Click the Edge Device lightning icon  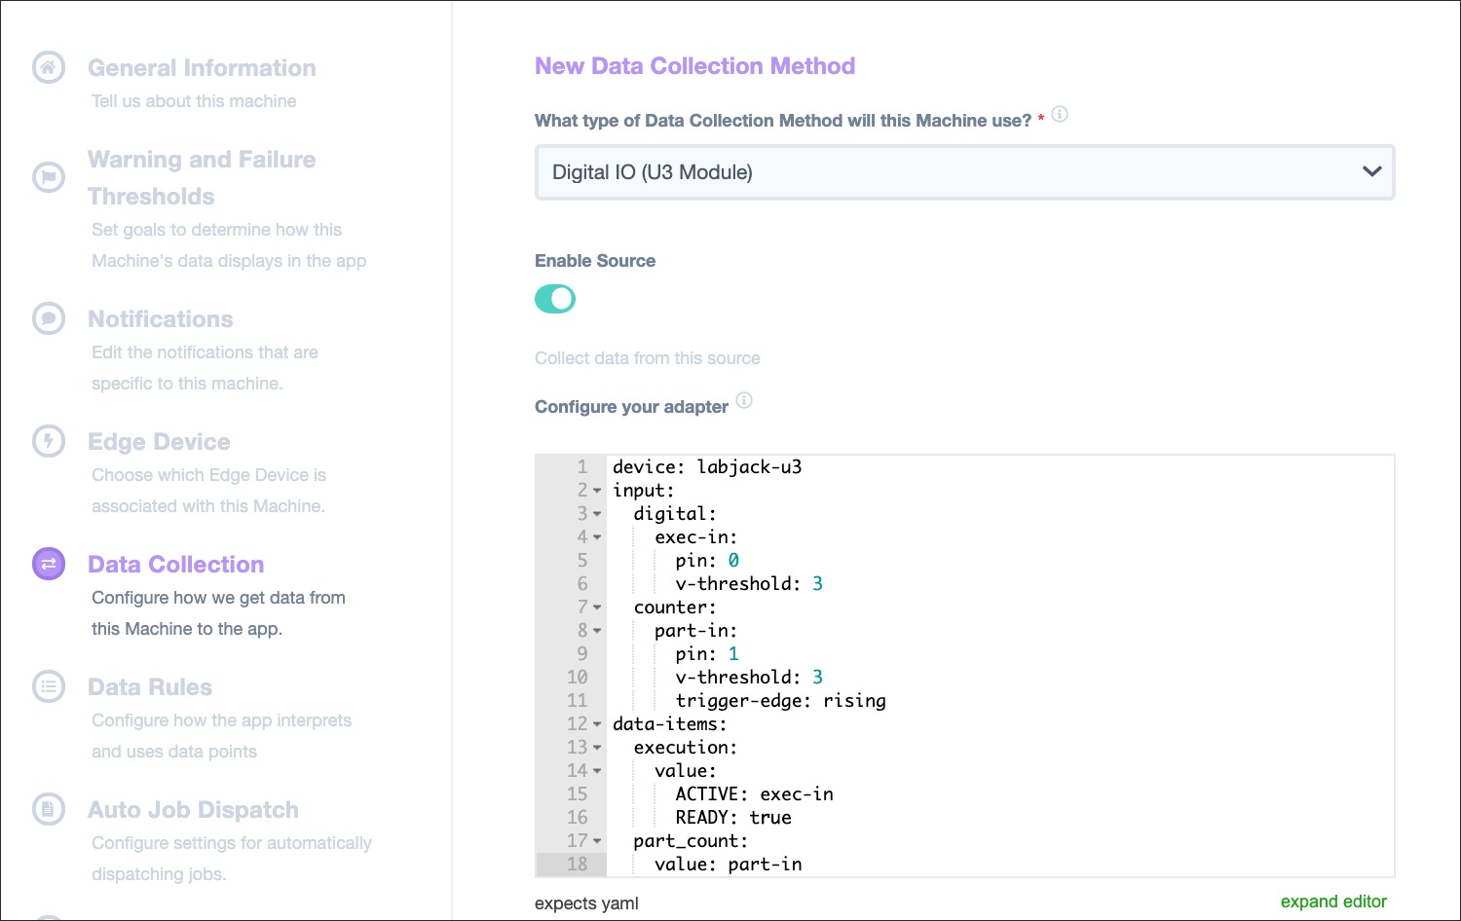pos(49,441)
